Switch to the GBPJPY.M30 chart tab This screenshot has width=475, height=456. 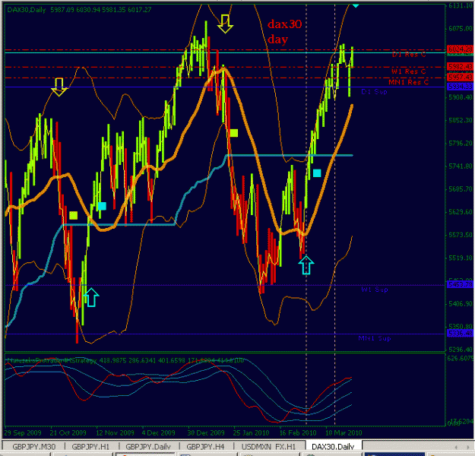(34, 447)
